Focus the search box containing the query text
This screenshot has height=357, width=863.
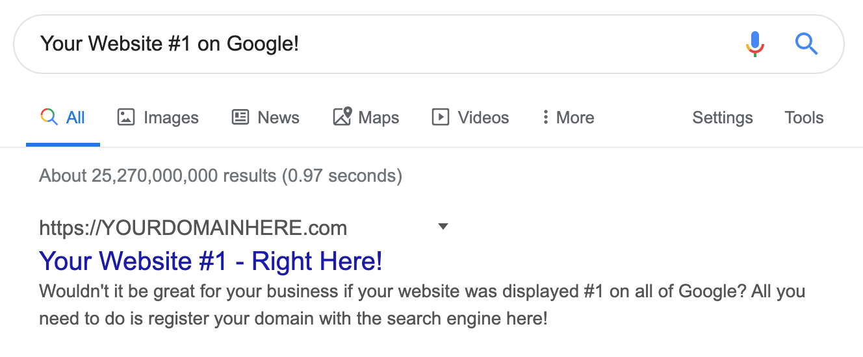click(x=377, y=44)
